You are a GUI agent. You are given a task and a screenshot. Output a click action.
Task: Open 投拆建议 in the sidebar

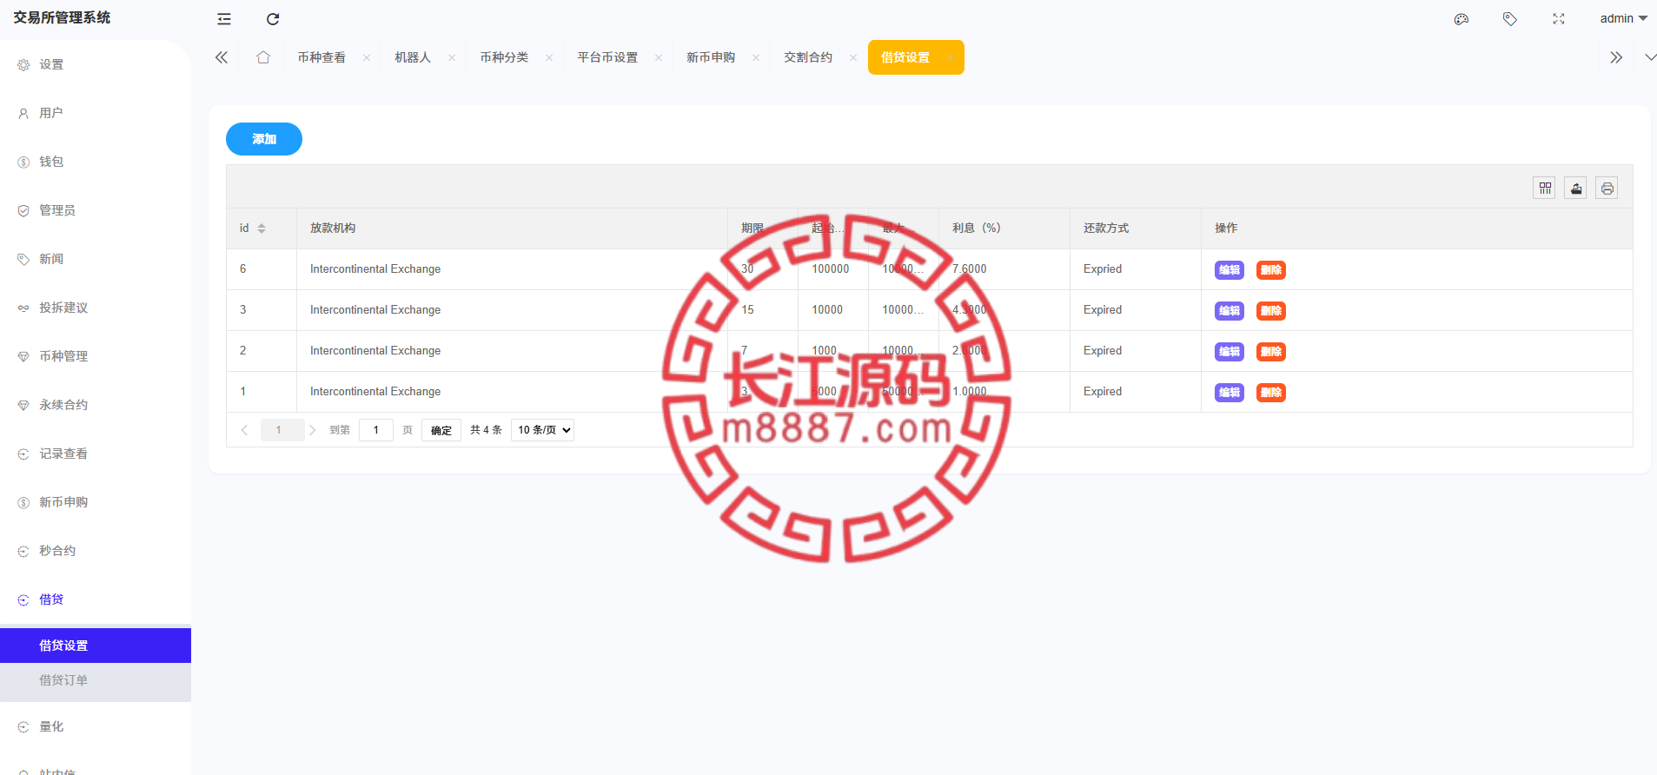click(96, 308)
